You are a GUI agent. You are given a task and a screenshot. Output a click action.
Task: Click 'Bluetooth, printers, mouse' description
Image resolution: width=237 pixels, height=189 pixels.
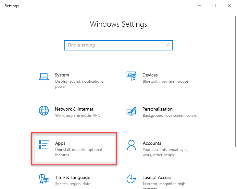(166, 81)
